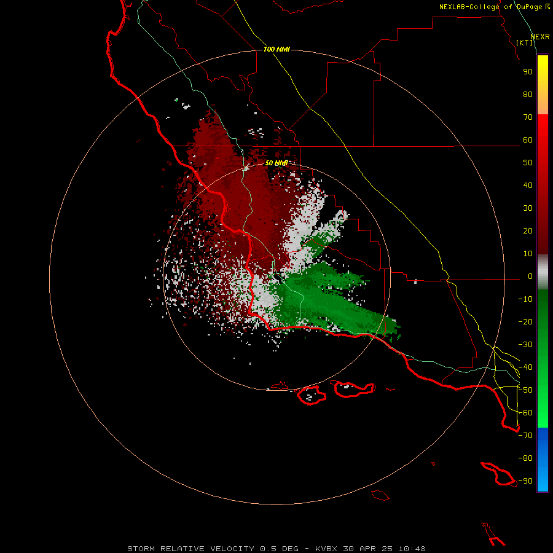
Task: Select the 70 value on velocity scale
Action: pos(528,117)
